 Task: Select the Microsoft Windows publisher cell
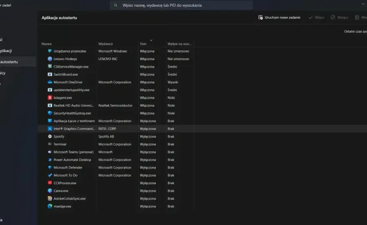(x=113, y=51)
